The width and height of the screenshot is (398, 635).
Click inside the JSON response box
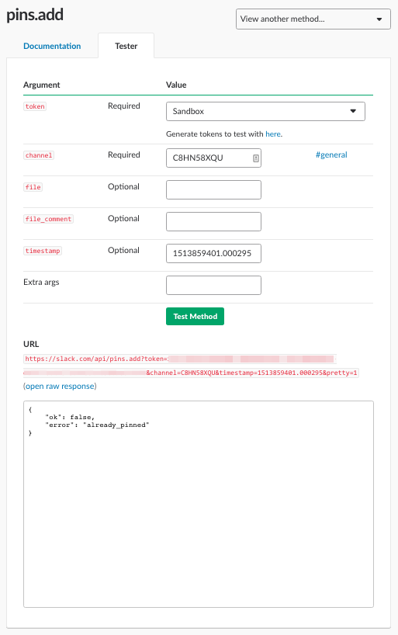click(x=199, y=504)
